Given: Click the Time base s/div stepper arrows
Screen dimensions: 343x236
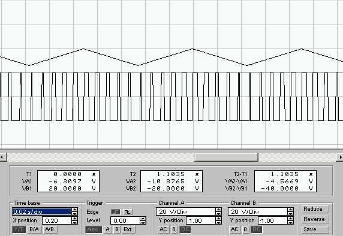Looking at the screenshot, I should click(x=74, y=211).
